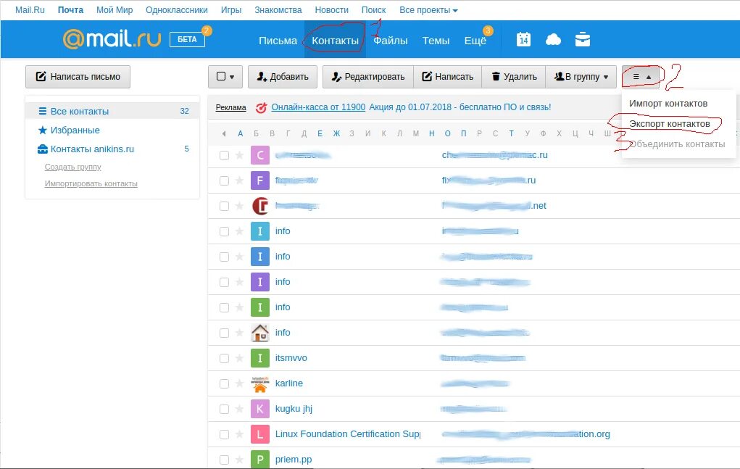
Task: Open Мой Мир in top bar
Action: coord(115,10)
